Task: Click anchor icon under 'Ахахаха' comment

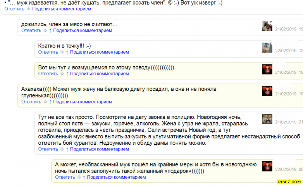Action: tap(45, 102)
